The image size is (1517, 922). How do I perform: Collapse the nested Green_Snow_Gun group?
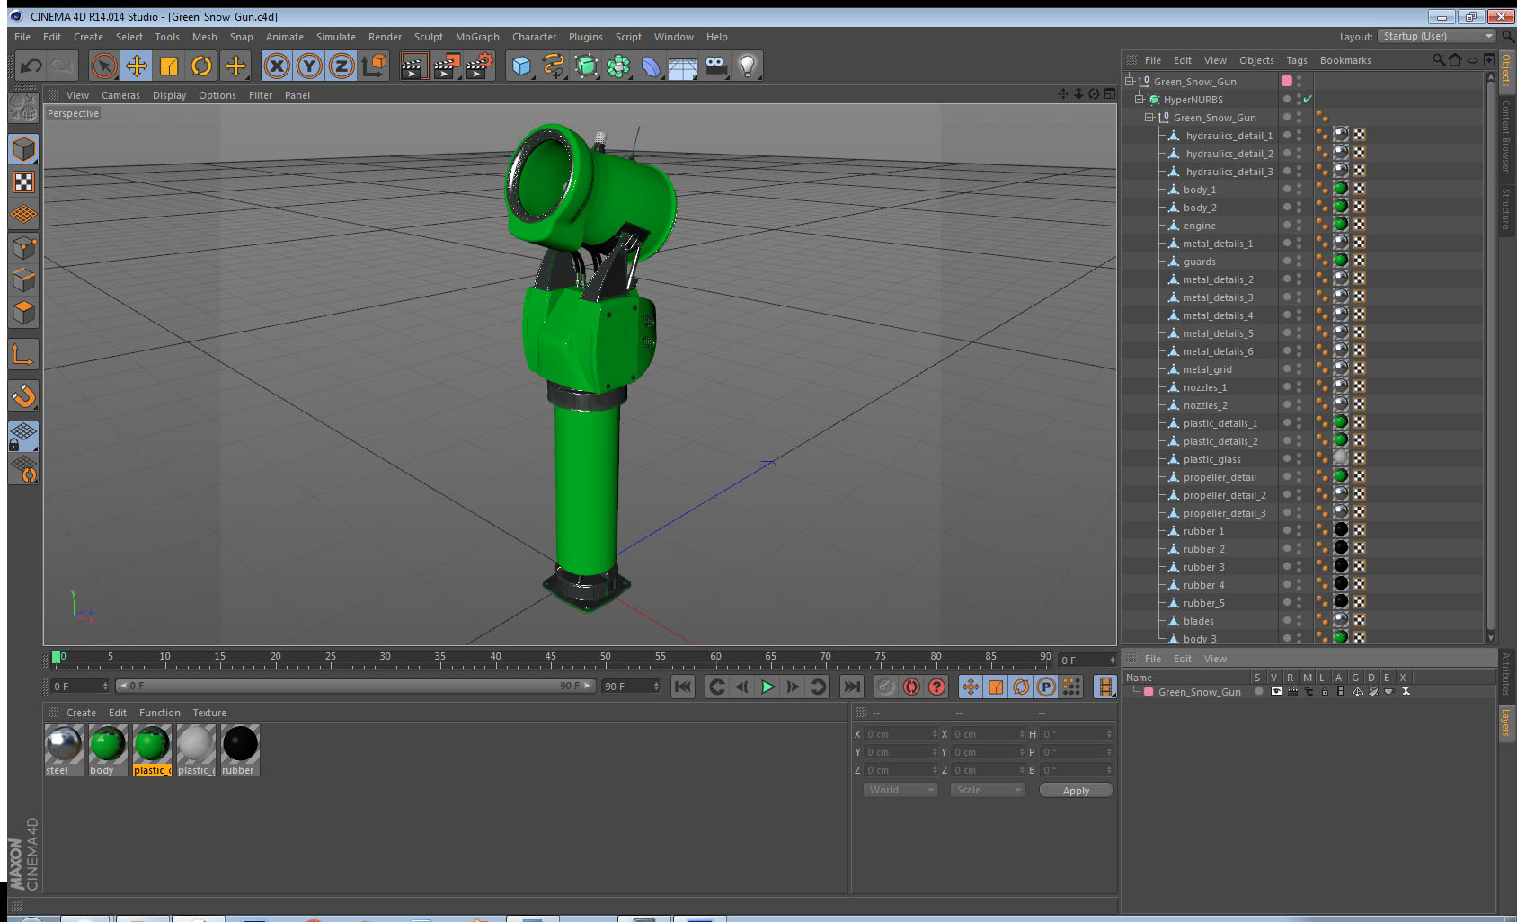(x=1149, y=117)
